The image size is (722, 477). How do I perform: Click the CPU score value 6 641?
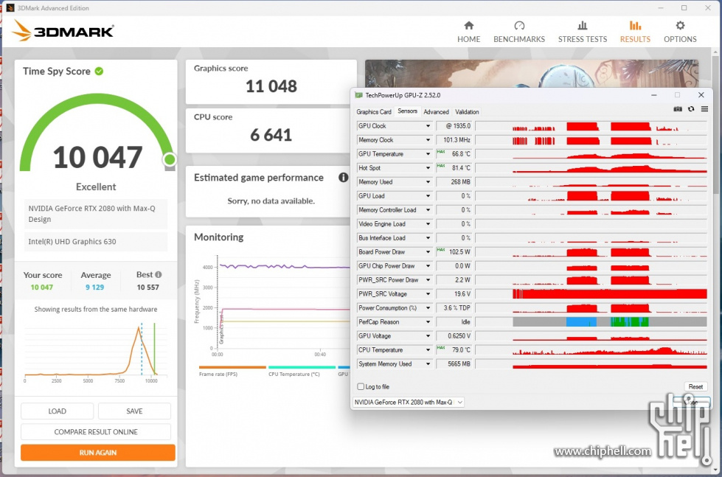(271, 135)
